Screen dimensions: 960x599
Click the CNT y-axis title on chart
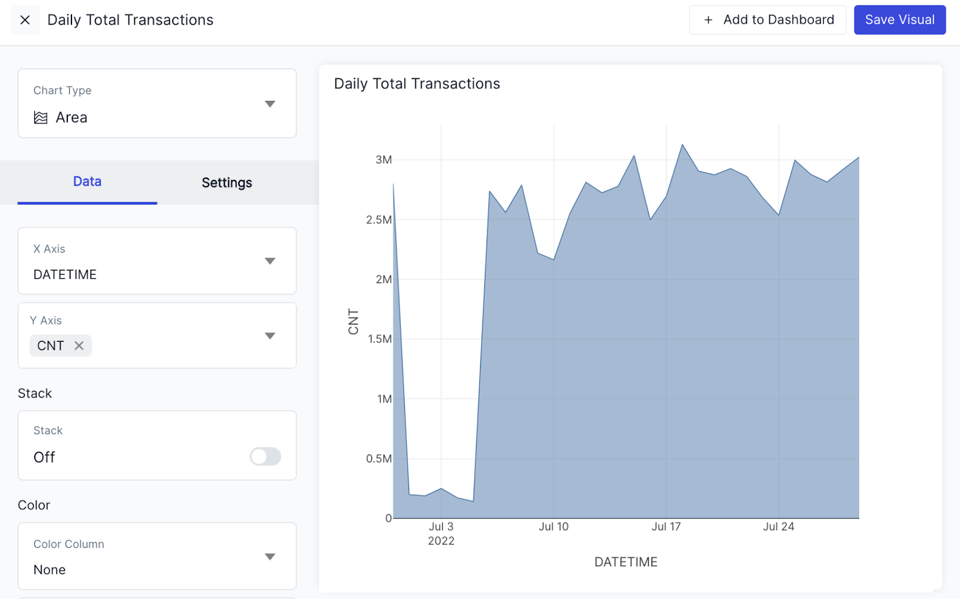[x=353, y=322]
